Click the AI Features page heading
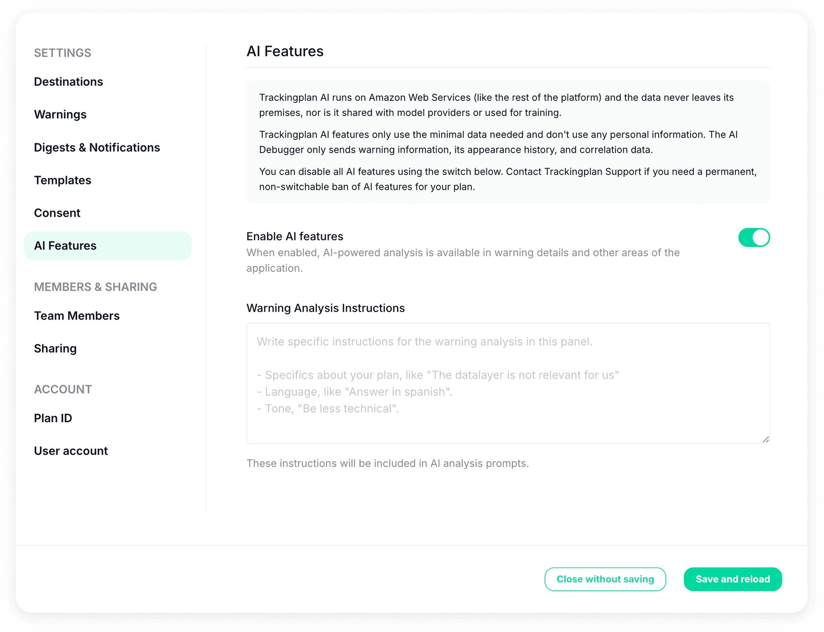824x632 pixels. point(285,51)
